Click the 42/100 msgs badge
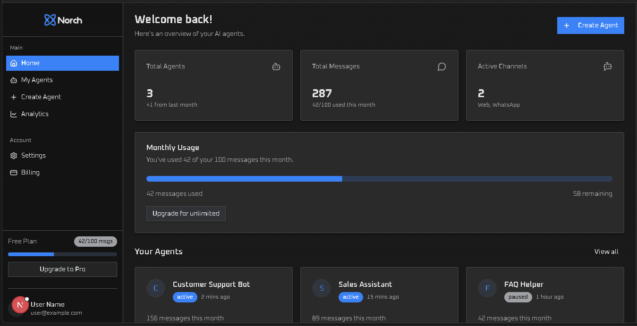Viewport: 637px width, 326px height. click(x=95, y=241)
